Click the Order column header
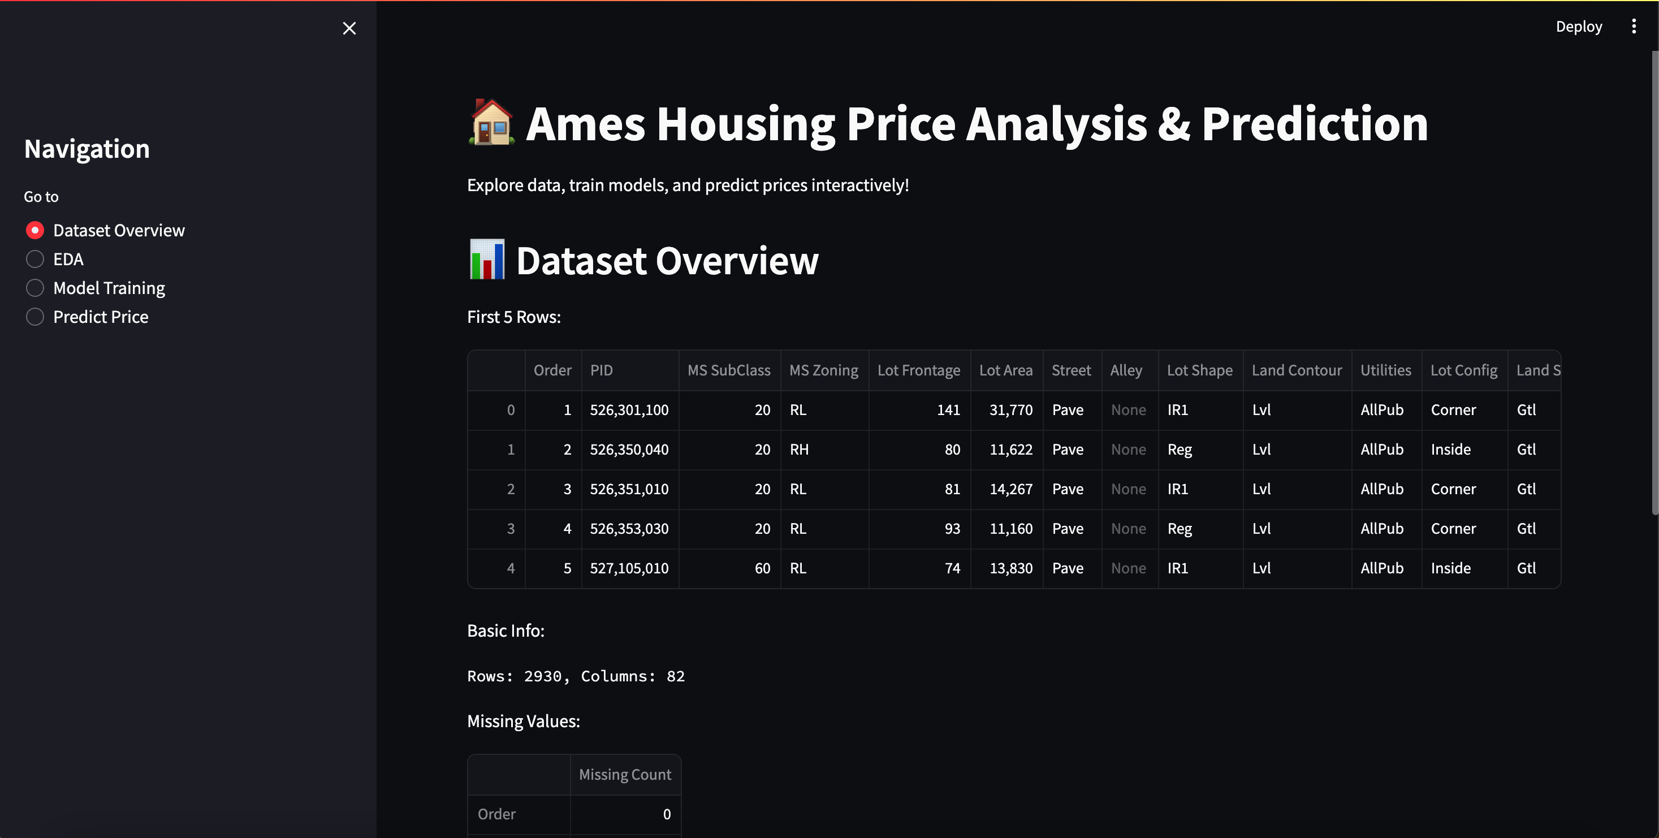The image size is (1659, 838). tap(552, 370)
